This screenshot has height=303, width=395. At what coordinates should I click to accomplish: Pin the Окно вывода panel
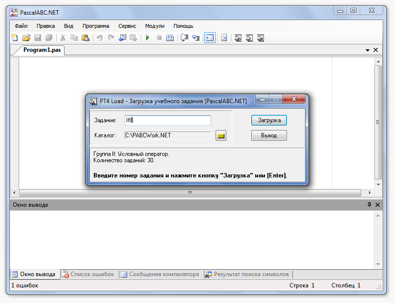tap(369, 205)
